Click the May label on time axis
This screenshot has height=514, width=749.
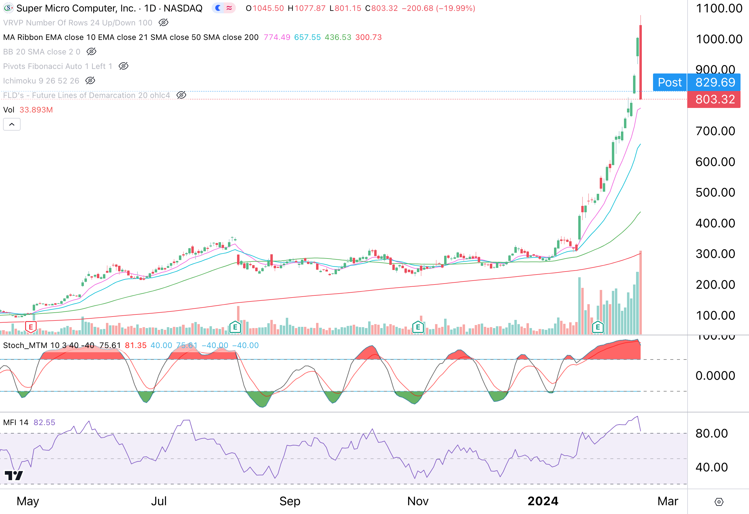28,501
